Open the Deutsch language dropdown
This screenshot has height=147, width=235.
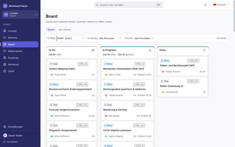221,5
